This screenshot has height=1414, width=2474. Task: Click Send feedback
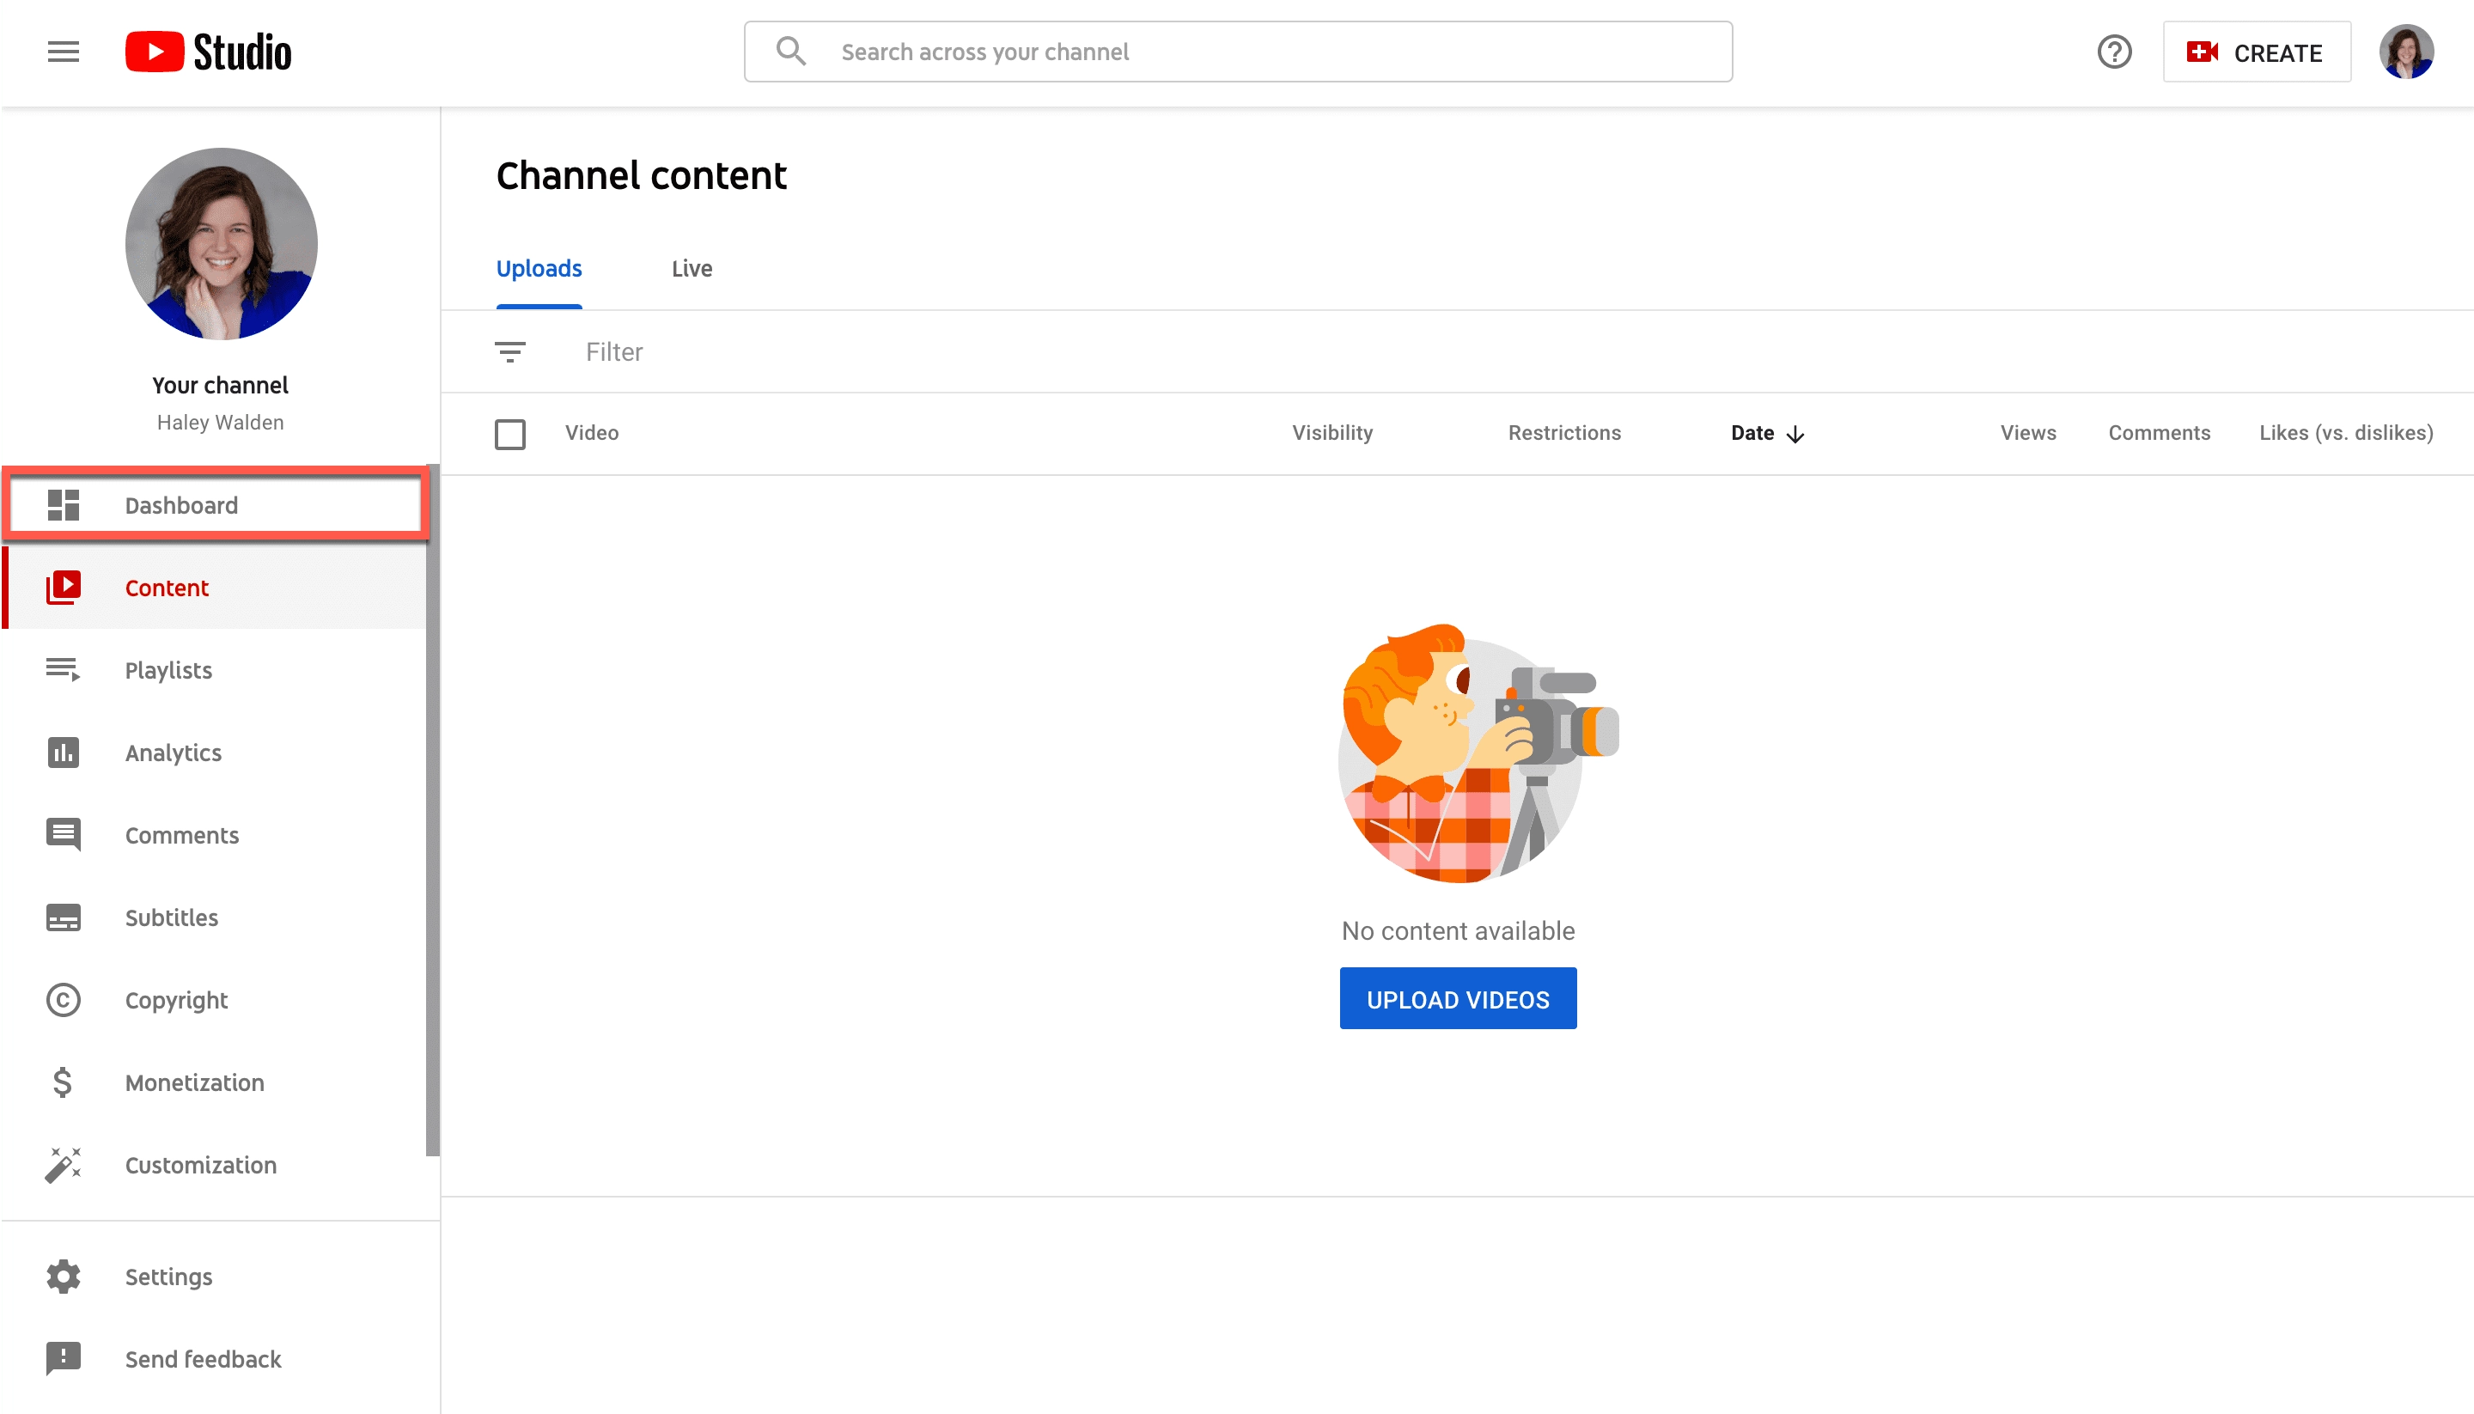pyautogui.click(x=203, y=1359)
